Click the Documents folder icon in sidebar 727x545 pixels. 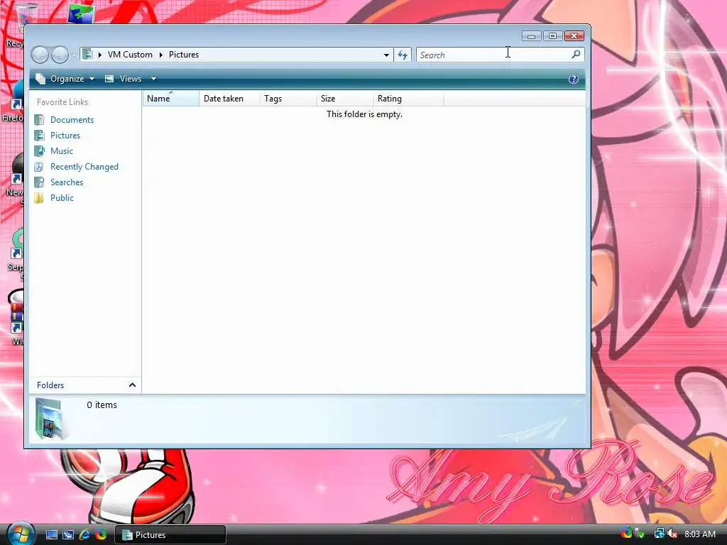(x=40, y=119)
